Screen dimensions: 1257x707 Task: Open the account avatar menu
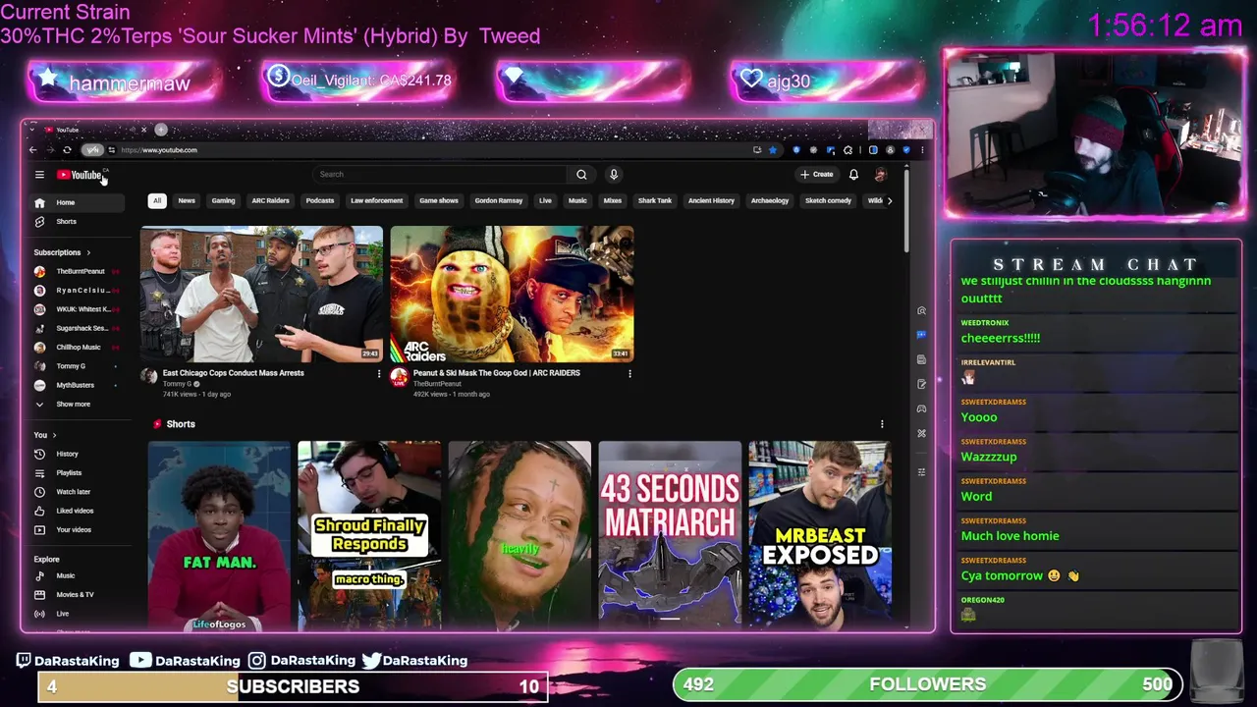[880, 175]
